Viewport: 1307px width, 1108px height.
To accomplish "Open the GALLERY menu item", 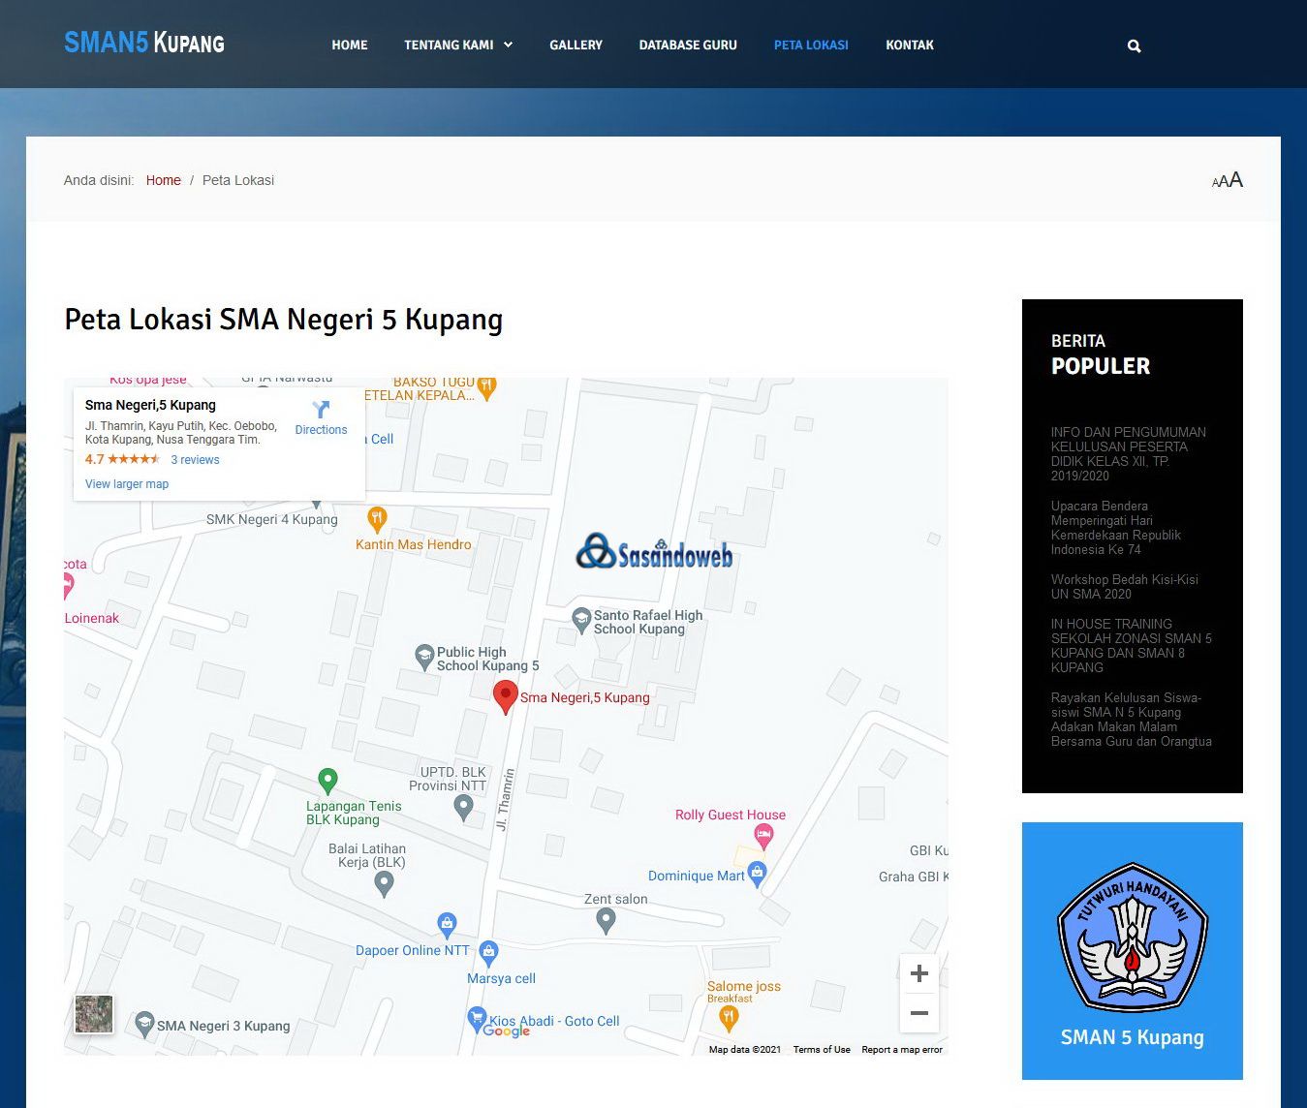I will pyautogui.click(x=576, y=45).
